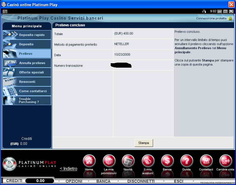Viewport: 236px width, 185px height.
Task: Open Come contattarci menu item
Action: (x=27, y=91)
